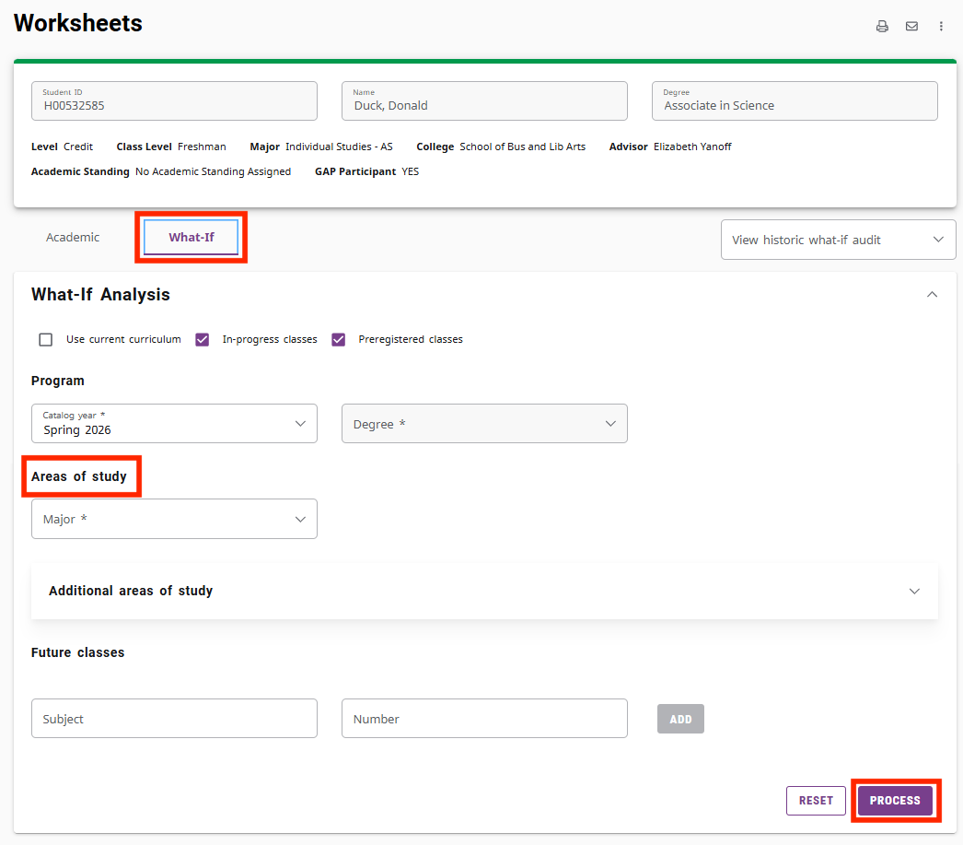The image size is (963, 845).
Task: Expand Additional areas of study
Action: 913,592
